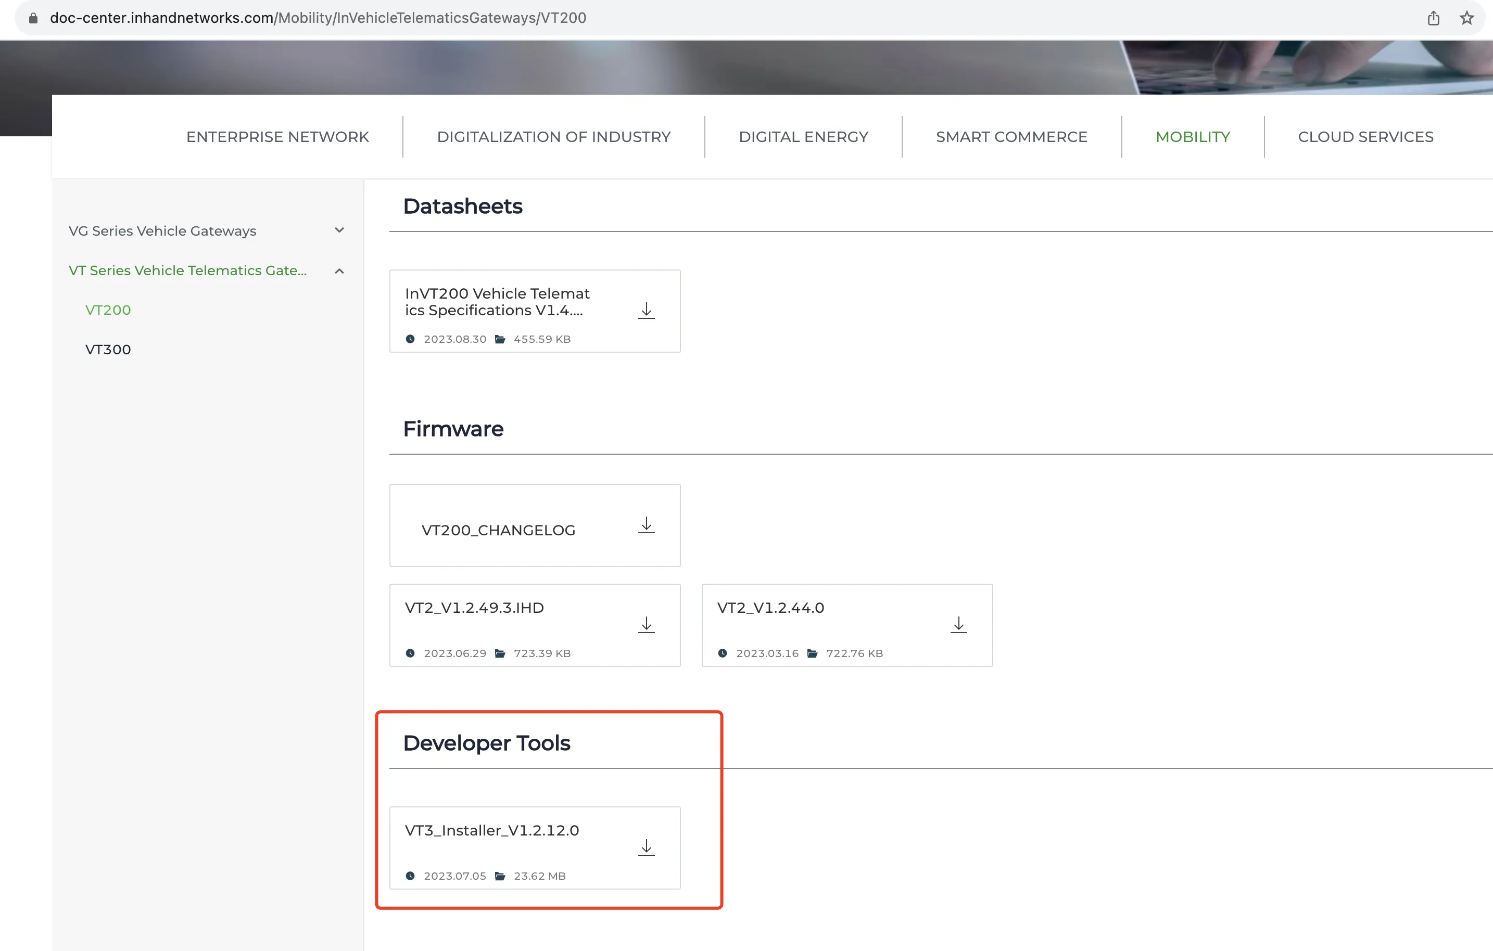Click the Datasheets section heading

(x=463, y=207)
